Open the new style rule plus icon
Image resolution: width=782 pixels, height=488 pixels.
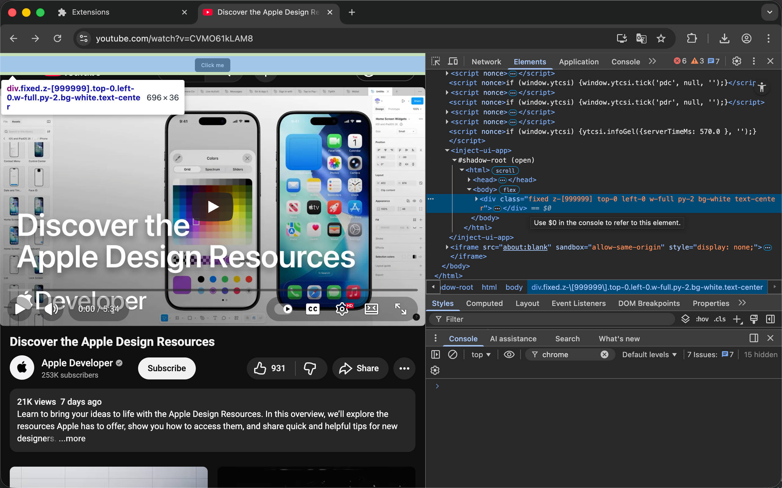point(736,319)
